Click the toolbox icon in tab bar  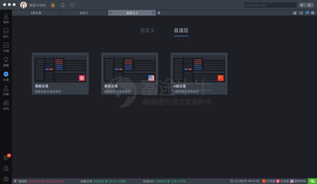click(x=295, y=13)
